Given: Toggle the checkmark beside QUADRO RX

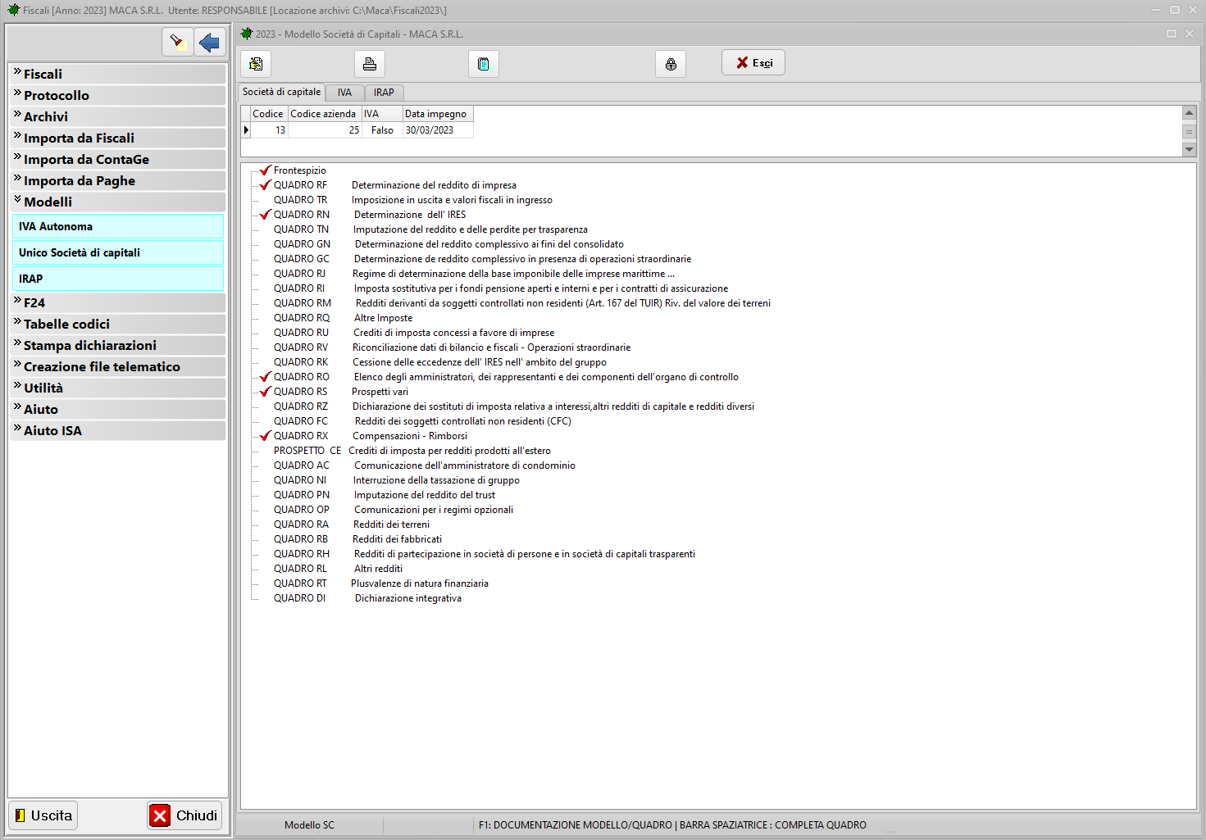Looking at the screenshot, I should pyautogui.click(x=265, y=436).
